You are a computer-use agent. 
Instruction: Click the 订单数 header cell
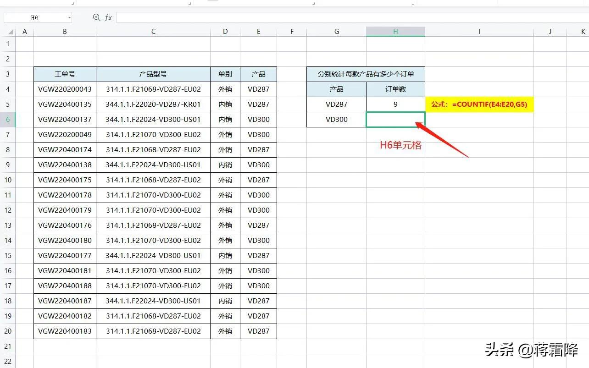395,89
